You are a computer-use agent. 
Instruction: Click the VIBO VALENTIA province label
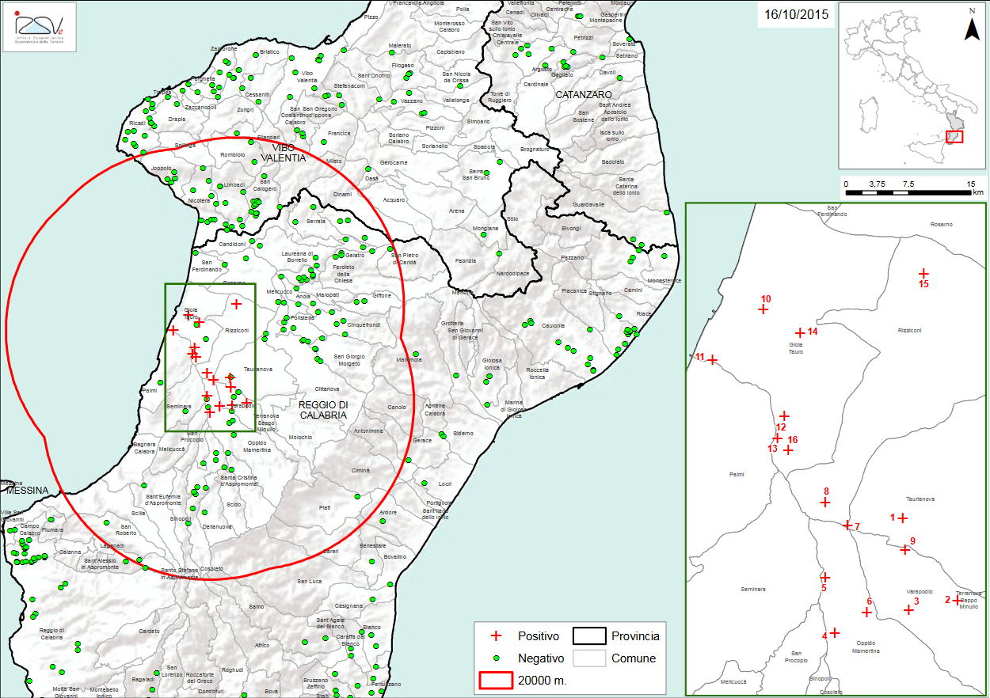click(283, 153)
